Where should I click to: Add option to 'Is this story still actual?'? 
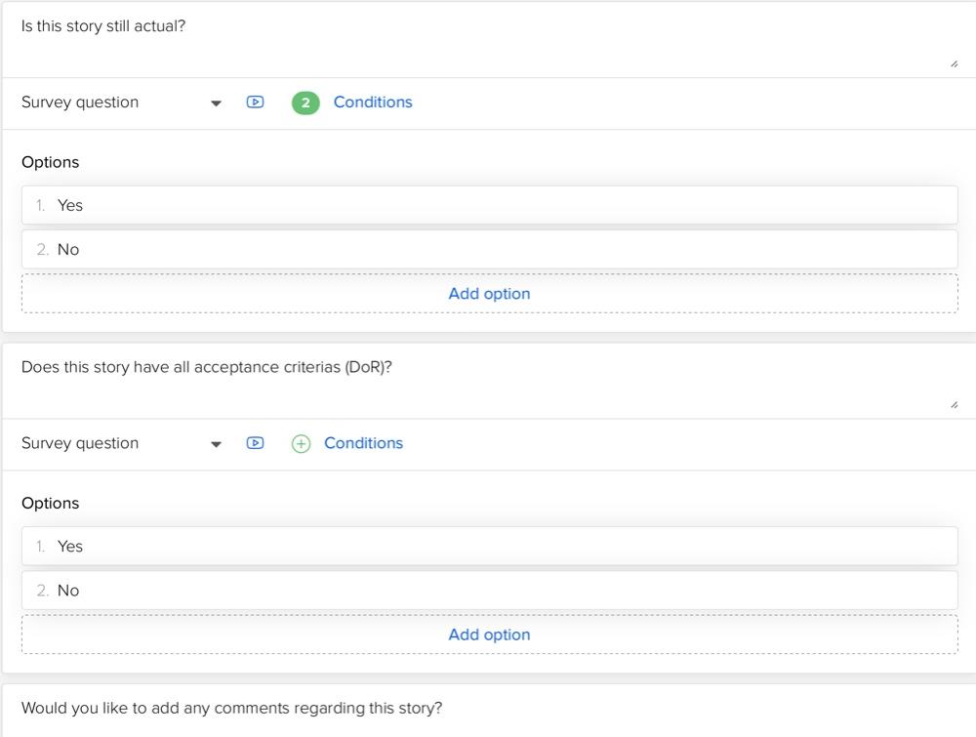pos(490,293)
